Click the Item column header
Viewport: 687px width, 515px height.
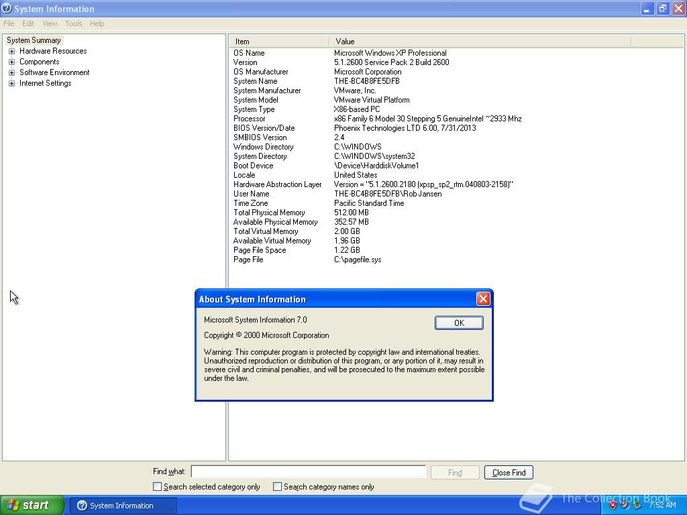click(279, 42)
